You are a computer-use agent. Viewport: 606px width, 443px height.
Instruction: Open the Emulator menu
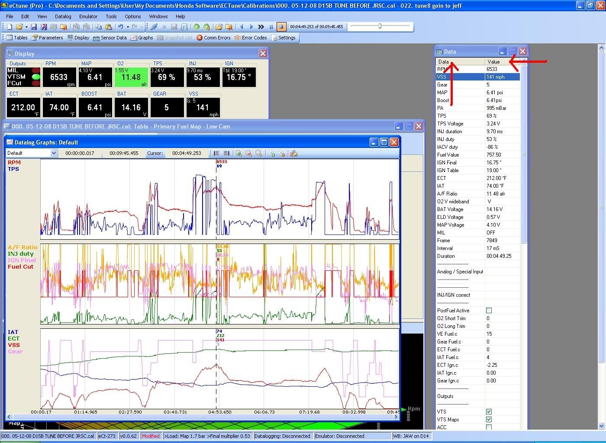click(88, 16)
